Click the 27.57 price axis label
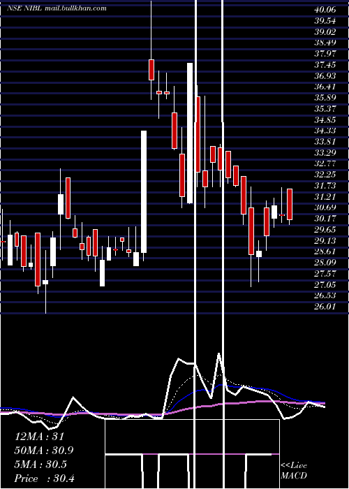Screen dimensions: 349x489 (325, 274)
